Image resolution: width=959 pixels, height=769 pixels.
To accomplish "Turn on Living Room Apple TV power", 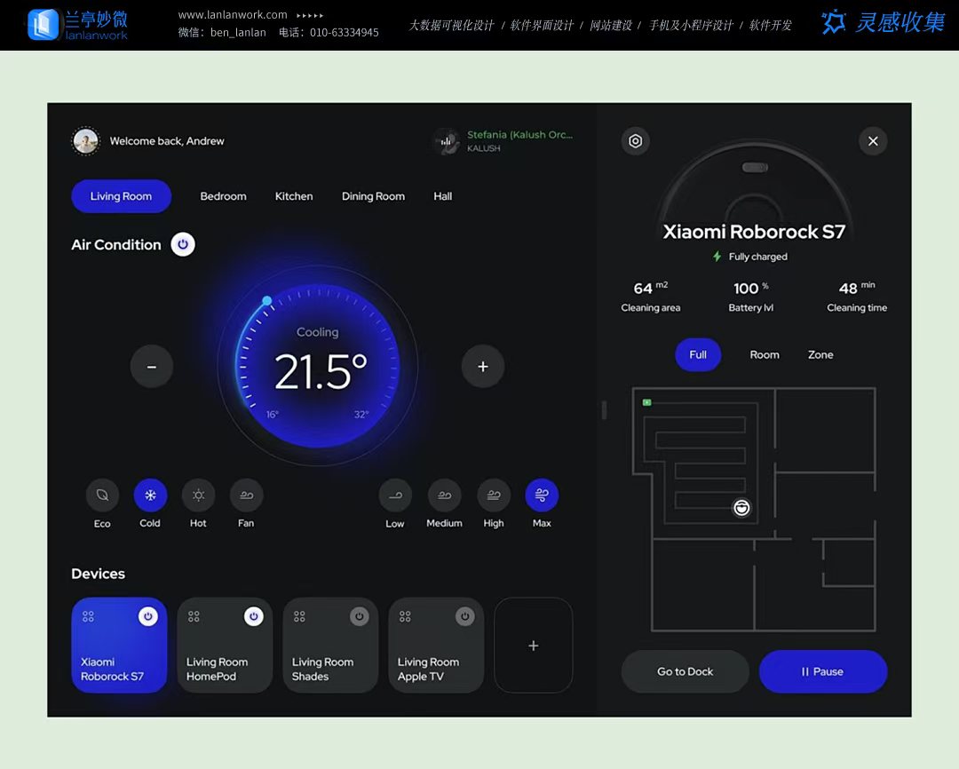I will [x=464, y=616].
